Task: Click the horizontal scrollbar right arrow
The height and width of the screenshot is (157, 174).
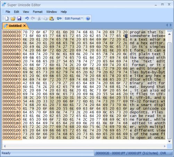Action: point(165,146)
